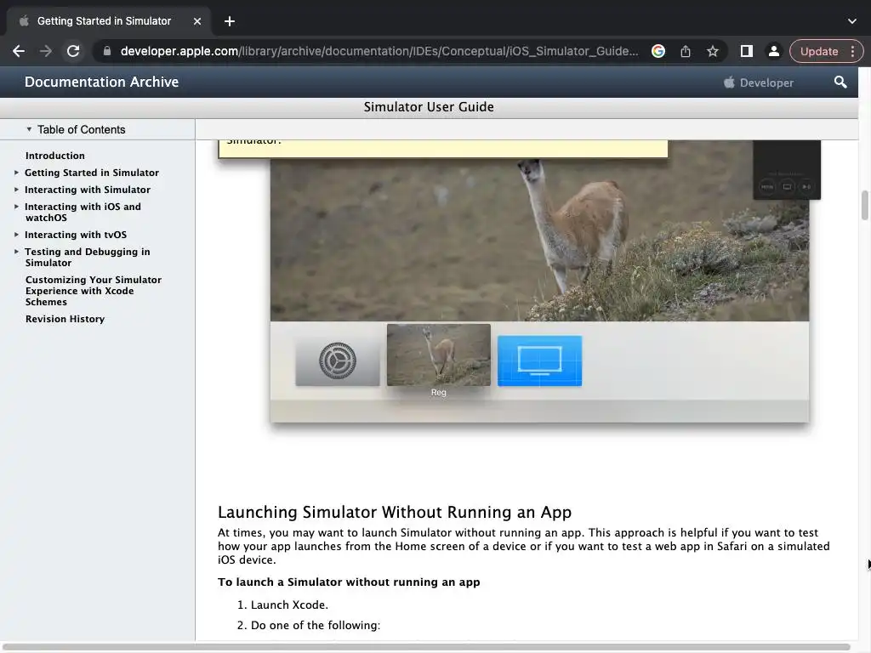This screenshot has width=871, height=653.
Task: Click the Update button in Chrome
Action: (819, 51)
